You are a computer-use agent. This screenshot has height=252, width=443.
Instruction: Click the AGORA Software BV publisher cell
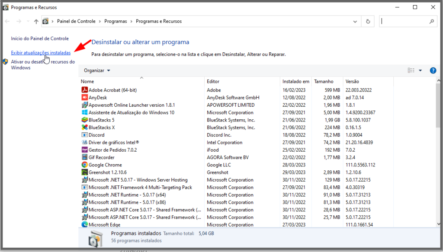tap(228, 157)
